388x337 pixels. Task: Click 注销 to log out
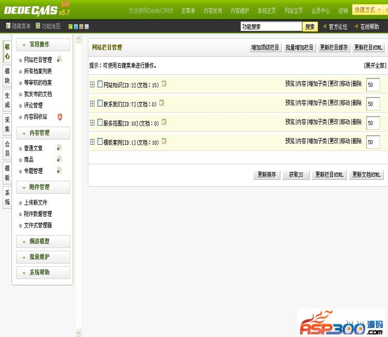(x=343, y=11)
